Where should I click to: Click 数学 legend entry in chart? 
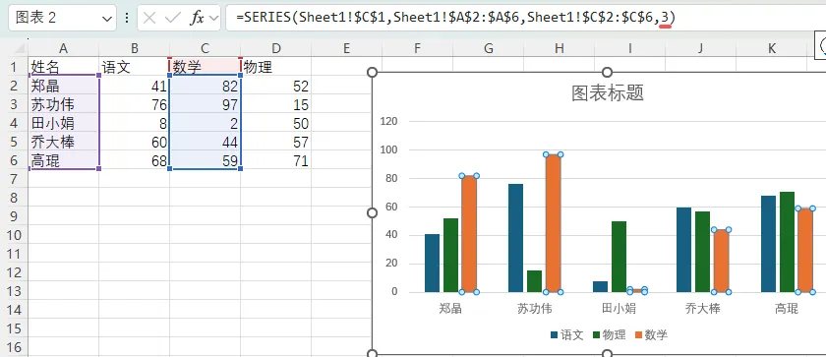651,335
